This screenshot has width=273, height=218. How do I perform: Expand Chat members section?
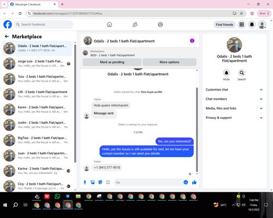click(234, 99)
